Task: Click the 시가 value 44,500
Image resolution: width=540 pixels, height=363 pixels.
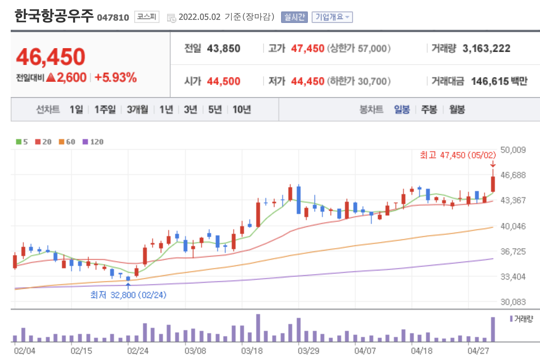Action: (x=224, y=81)
